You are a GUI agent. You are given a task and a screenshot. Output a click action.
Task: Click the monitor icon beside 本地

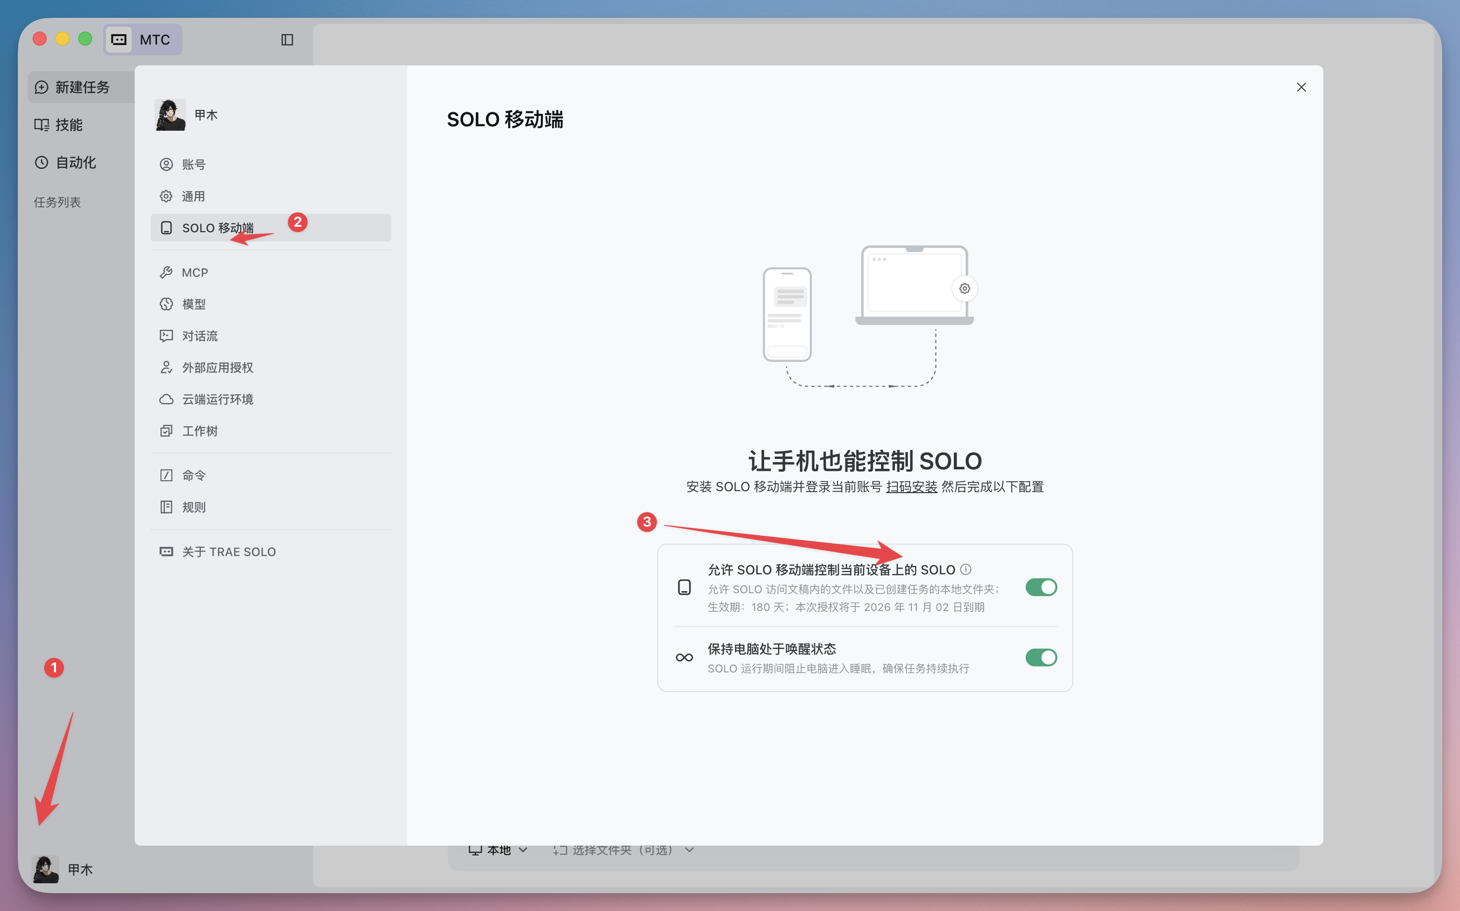coord(475,850)
